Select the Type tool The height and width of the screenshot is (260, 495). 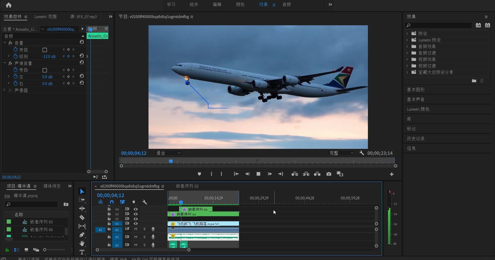tap(82, 252)
